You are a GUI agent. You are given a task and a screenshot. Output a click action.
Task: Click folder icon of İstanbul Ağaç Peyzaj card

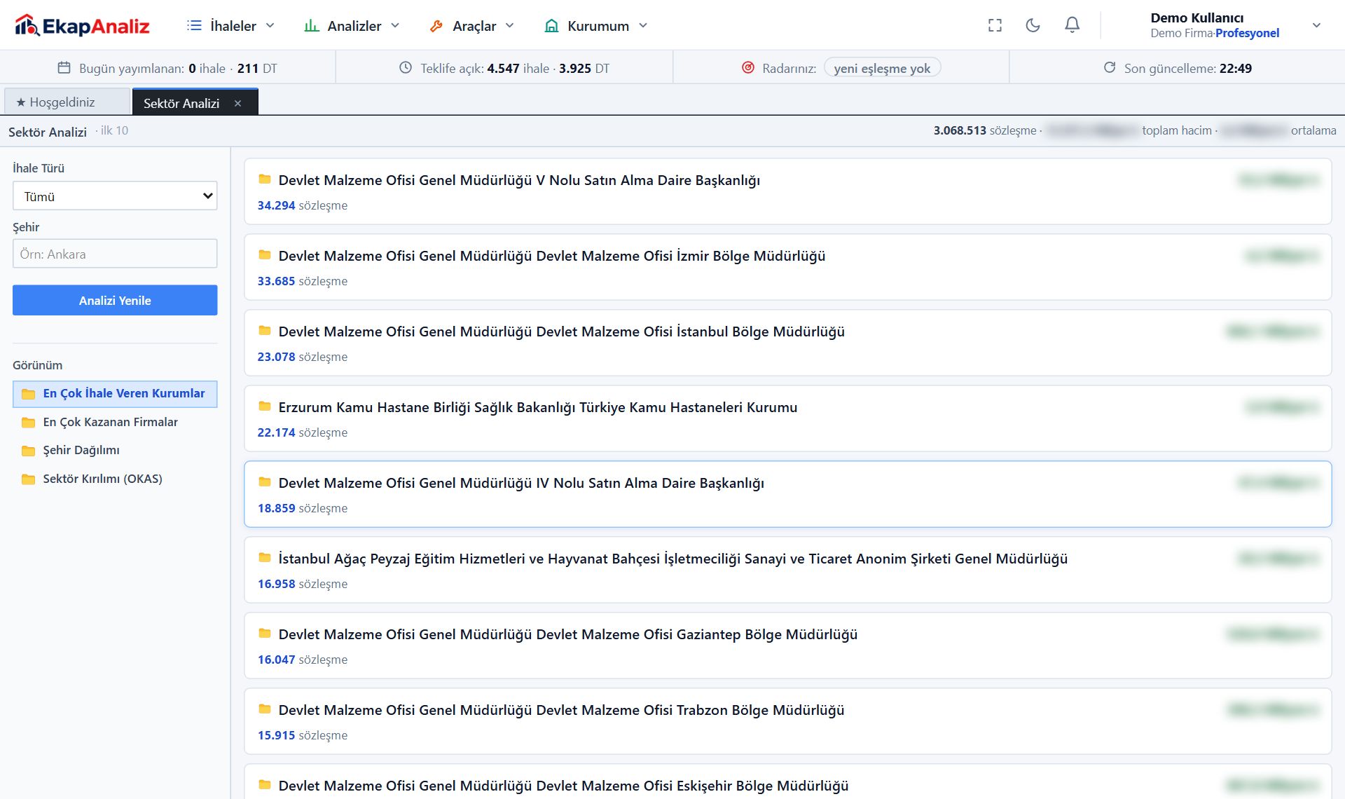(265, 558)
